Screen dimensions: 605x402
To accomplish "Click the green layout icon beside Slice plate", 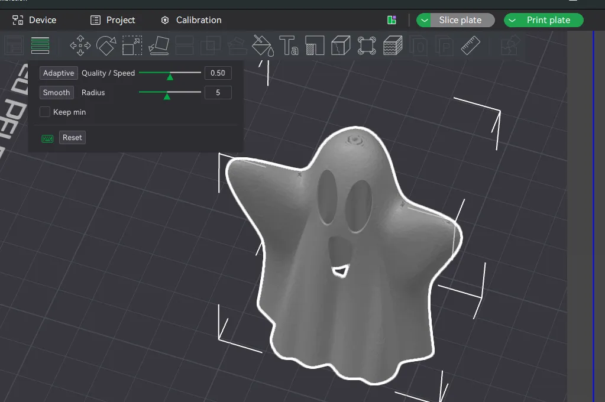I will tap(392, 20).
